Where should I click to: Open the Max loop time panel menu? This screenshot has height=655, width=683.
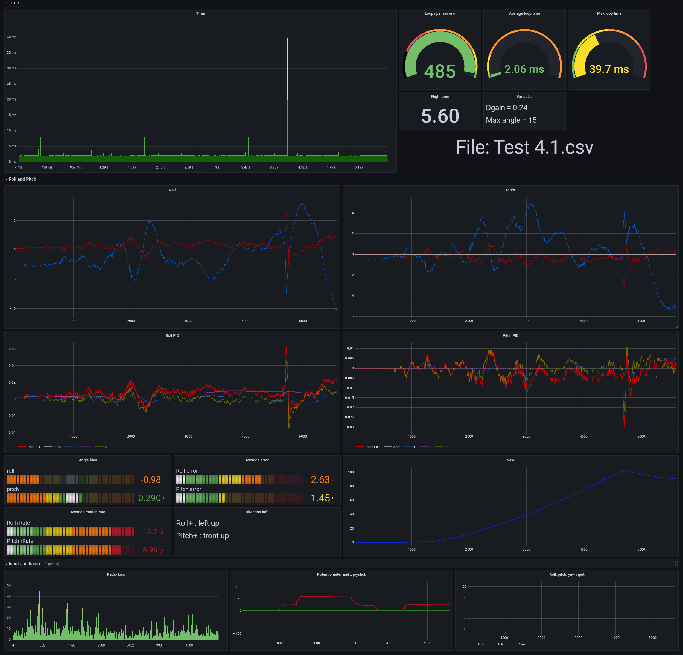(x=609, y=14)
